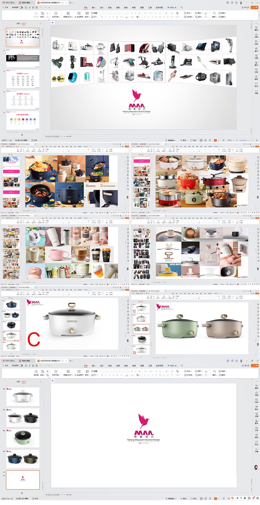Open 形状 shapes dropdown in slide 1/56 window
Screen dimensions: 260x505
[187, 13]
